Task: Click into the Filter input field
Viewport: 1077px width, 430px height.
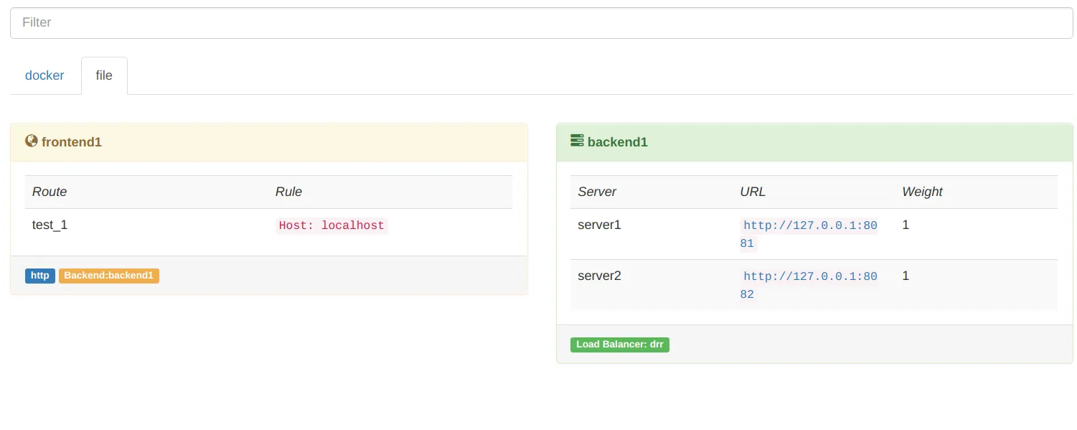Action: click(541, 23)
